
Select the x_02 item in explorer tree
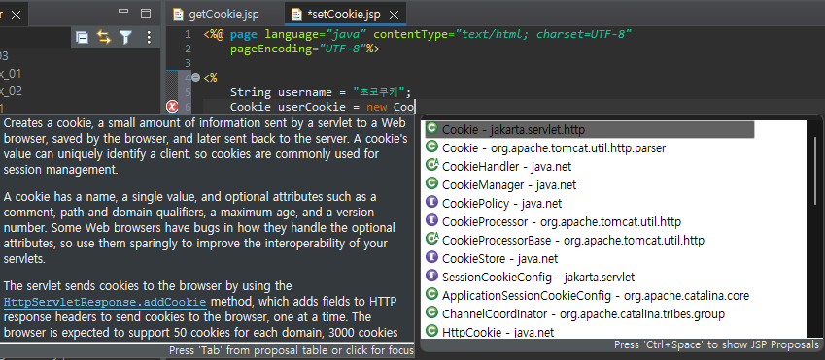click(11, 91)
